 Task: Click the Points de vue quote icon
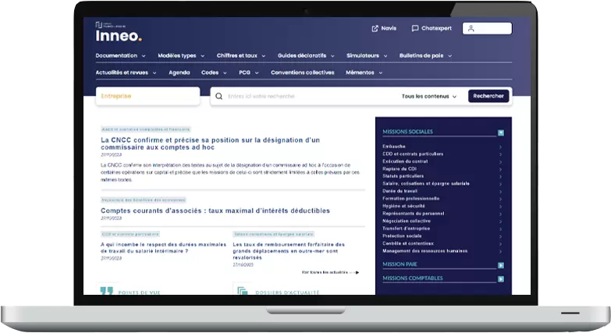pos(106,291)
